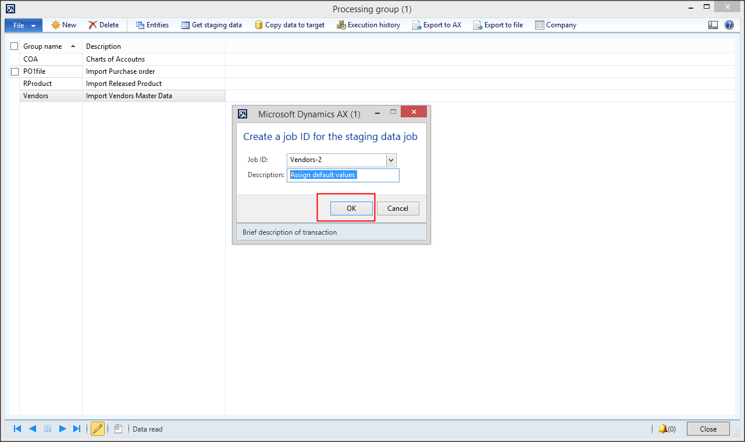Click Cancel in the dialog
The width and height of the screenshot is (745, 442).
(x=398, y=209)
